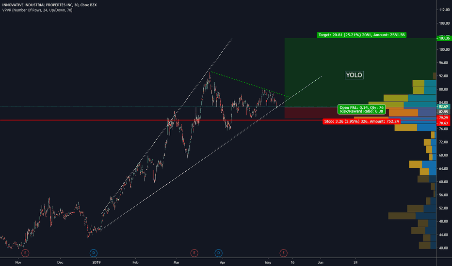Screen dimensions: 452x266
Task: Click the 100.00 price axis label
Action: click(444, 49)
